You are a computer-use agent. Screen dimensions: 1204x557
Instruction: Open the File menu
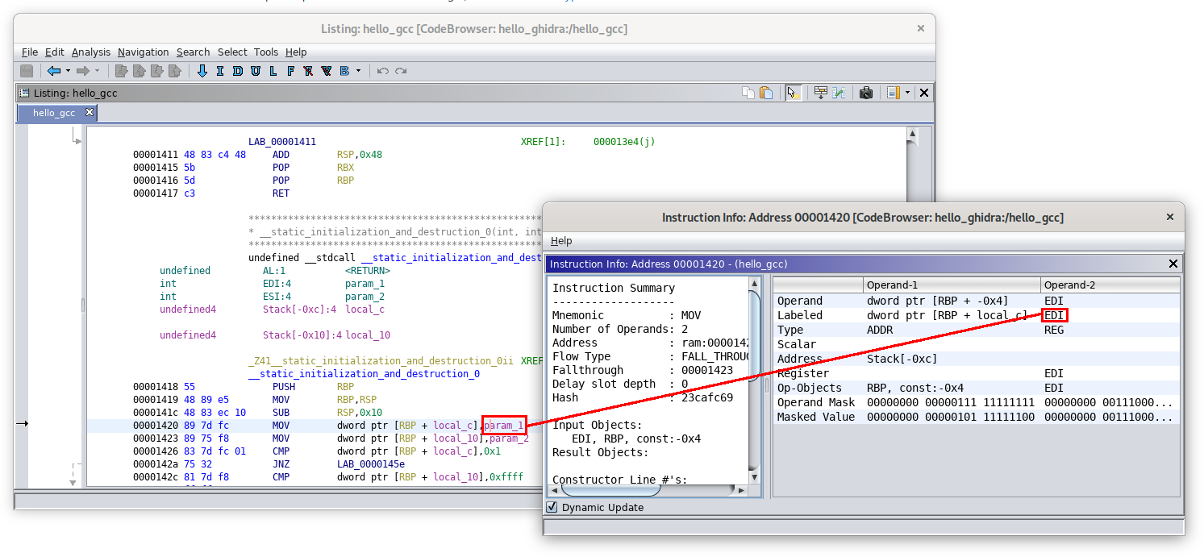30,52
